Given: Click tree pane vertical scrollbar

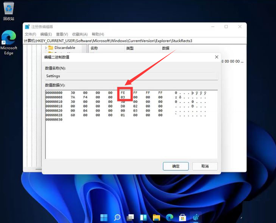Looking at the screenshot, I should click(x=85, y=49).
